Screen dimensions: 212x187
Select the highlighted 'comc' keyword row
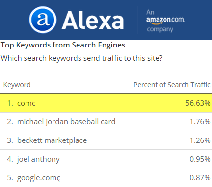pos(106,103)
